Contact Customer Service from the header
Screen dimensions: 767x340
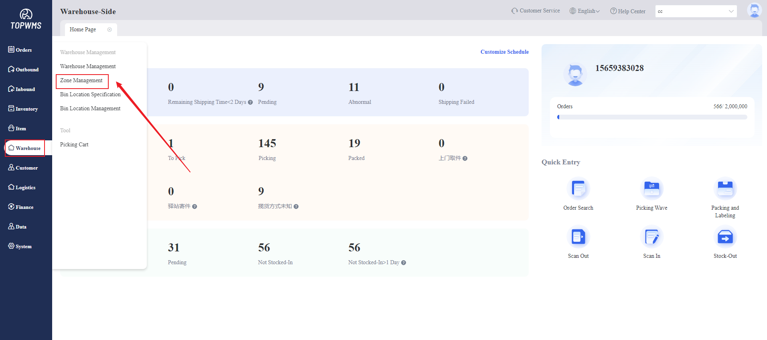[536, 11]
